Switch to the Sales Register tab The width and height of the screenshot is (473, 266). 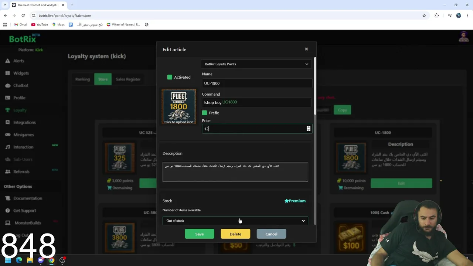[x=128, y=79]
